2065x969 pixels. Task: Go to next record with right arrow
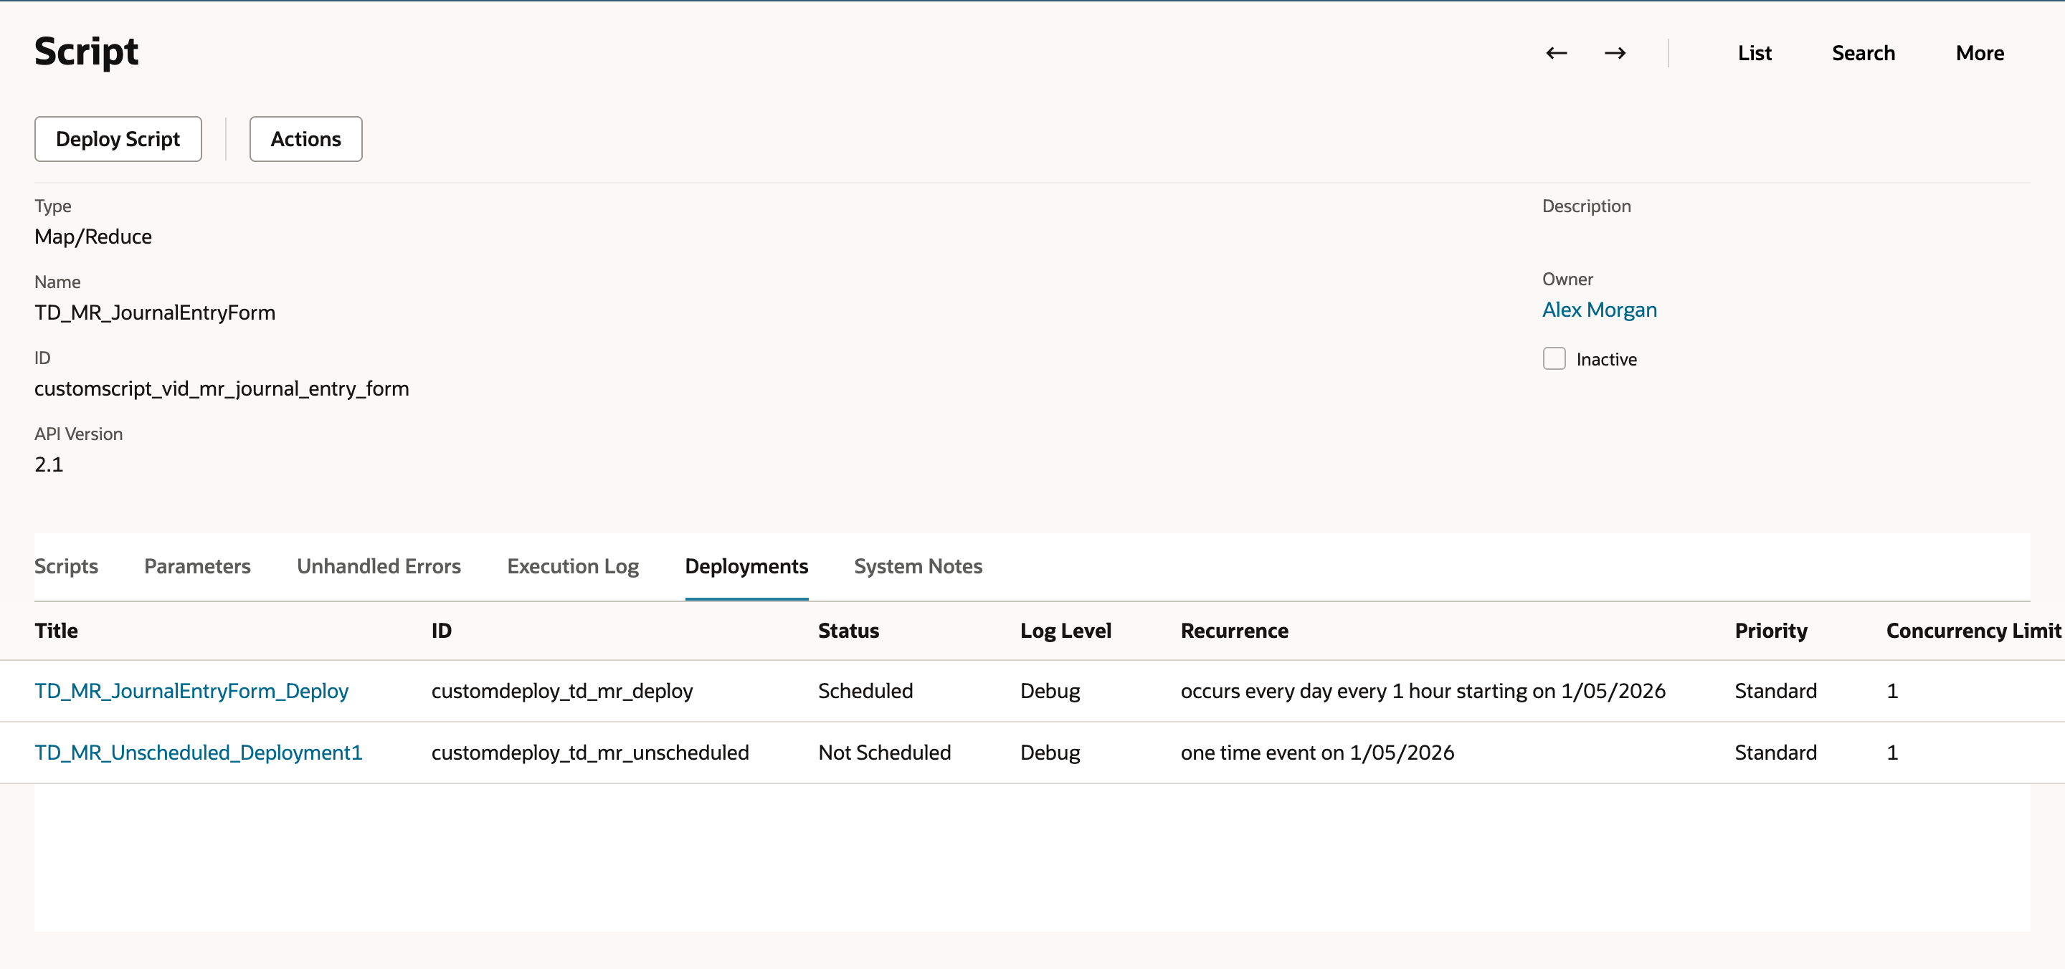coord(1615,54)
